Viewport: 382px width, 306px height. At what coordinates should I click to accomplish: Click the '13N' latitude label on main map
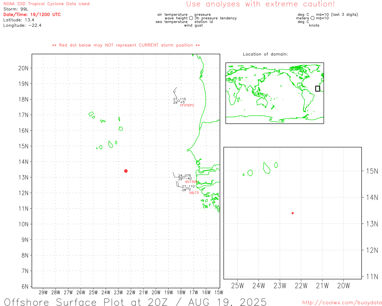[x=23, y=177]
